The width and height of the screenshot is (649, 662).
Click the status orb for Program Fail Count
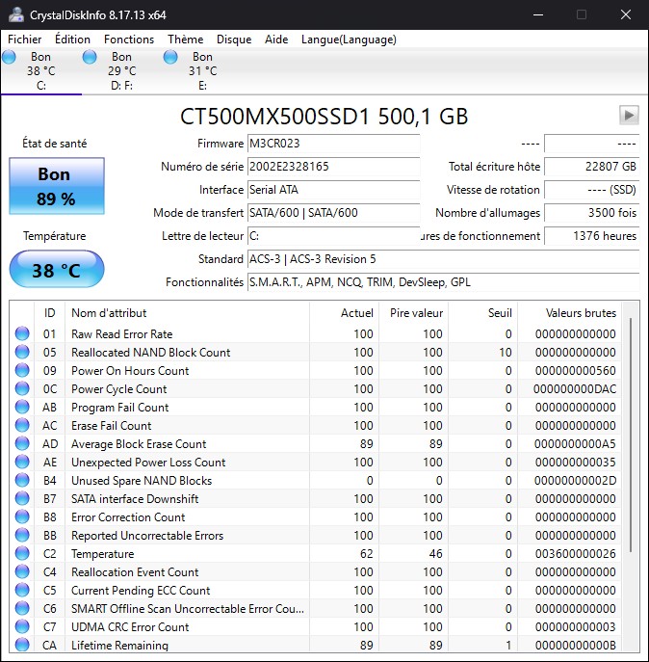tap(22, 407)
